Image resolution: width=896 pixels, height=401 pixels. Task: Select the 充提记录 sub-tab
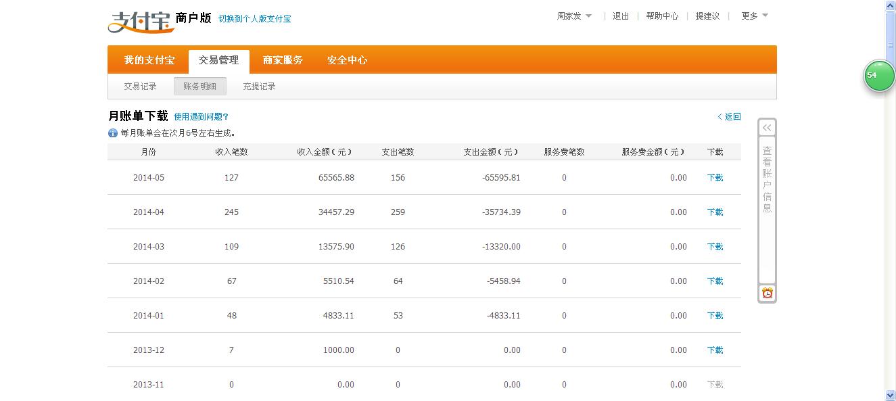pyautogui.click(x=259, y=87)
